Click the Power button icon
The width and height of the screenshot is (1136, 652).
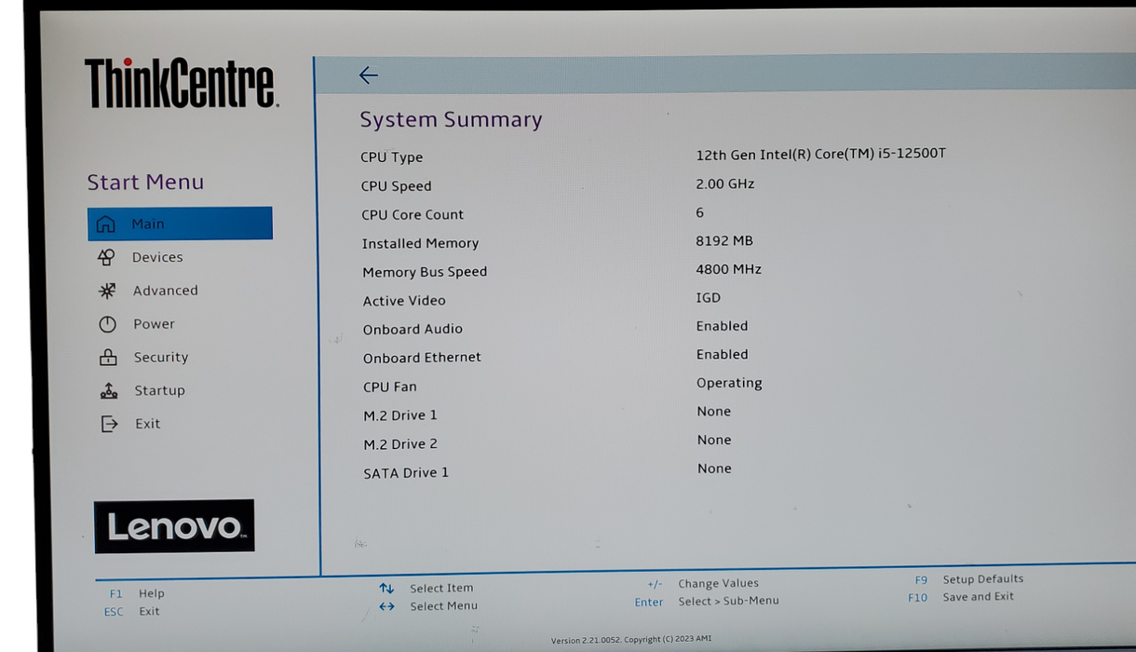click(x=108, y=324)
